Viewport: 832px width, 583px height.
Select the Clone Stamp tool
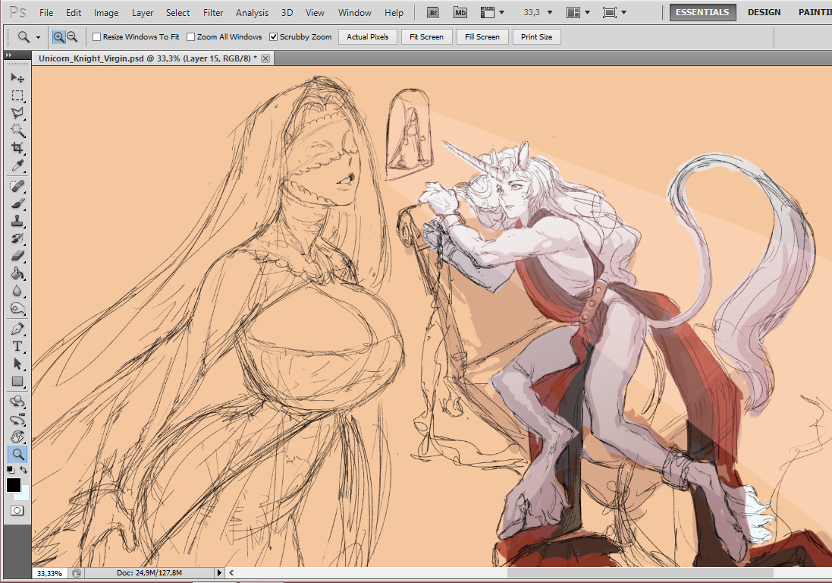(17, 222)
